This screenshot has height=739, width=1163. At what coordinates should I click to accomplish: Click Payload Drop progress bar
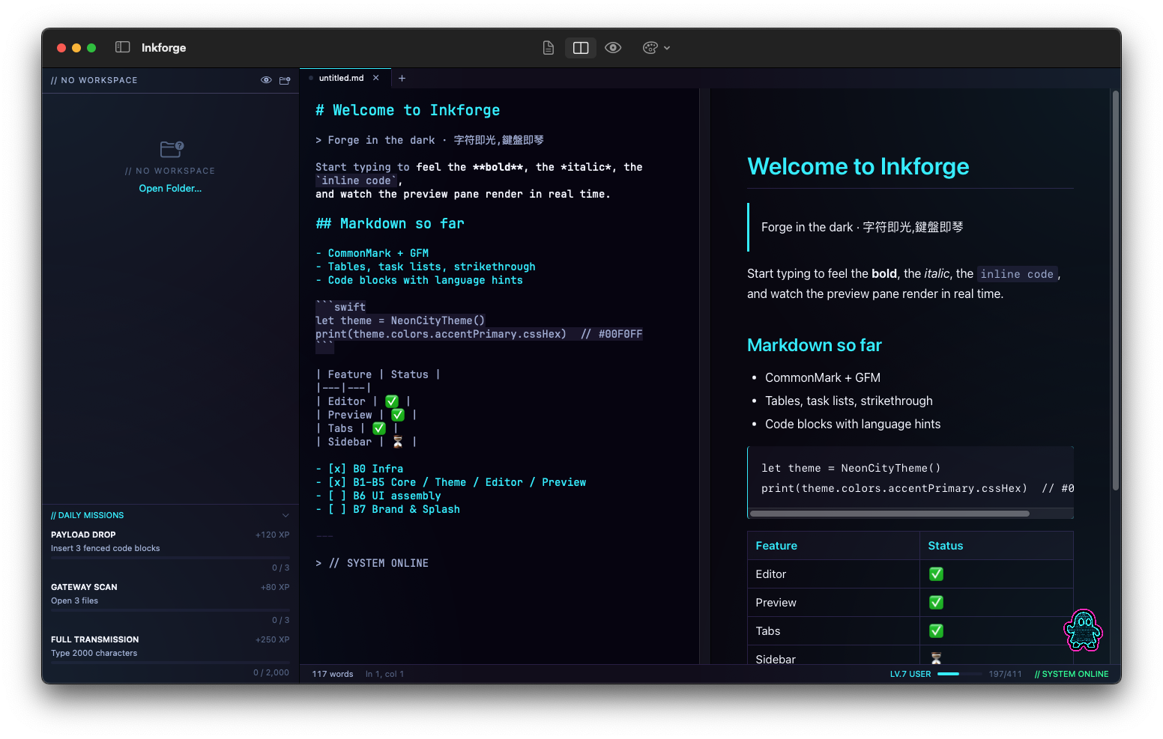(170, 559)
